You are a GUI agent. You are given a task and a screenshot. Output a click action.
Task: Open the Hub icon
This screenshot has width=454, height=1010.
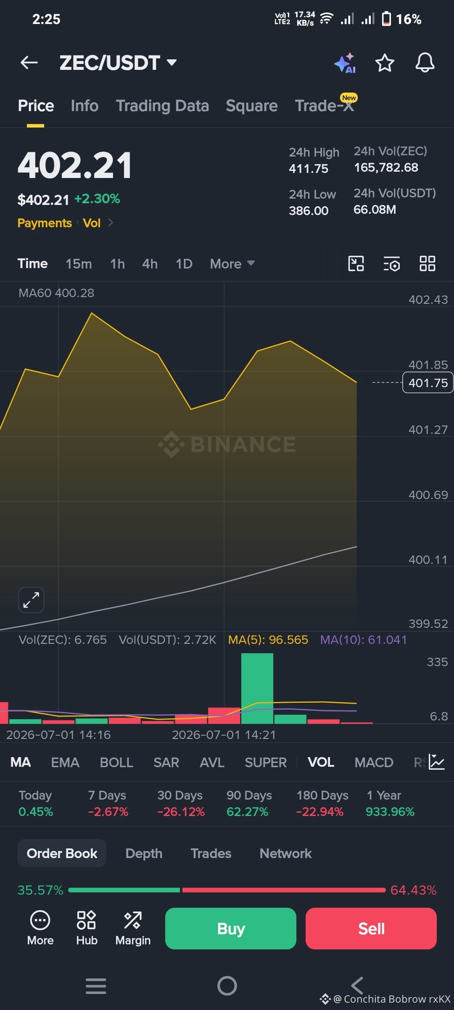click(87, 928)
